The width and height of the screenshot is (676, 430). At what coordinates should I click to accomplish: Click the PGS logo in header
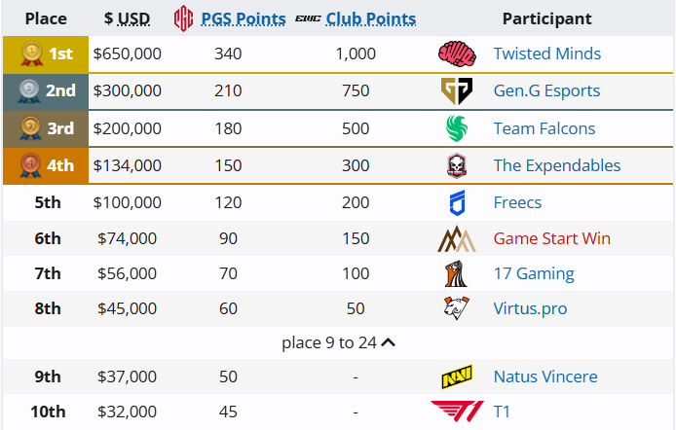tap(185, 18)
